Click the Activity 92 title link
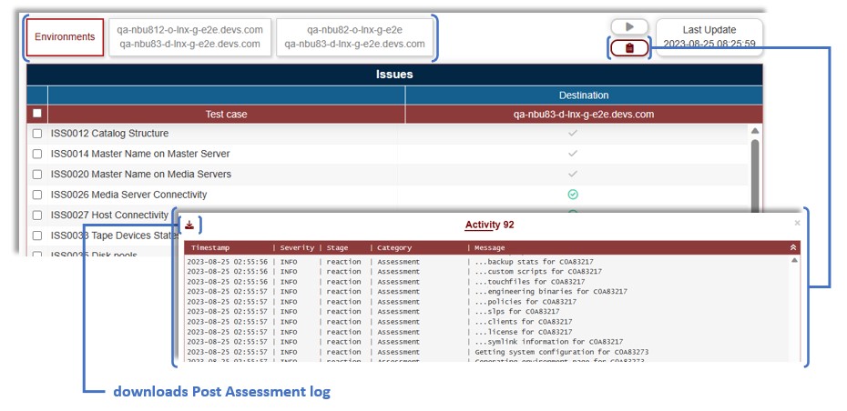The height and width of the screenshot is (411, 847). coord(490,225)
